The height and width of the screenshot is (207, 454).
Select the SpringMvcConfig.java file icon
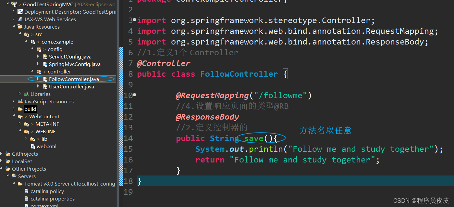tap(45, 64)
